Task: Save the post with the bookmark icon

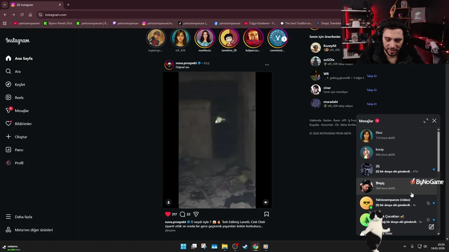Action: (267, 214)
